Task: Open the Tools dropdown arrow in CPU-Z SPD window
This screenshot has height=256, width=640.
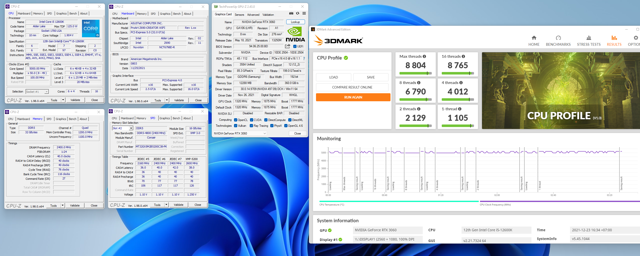Action: (x=166, y=205)
